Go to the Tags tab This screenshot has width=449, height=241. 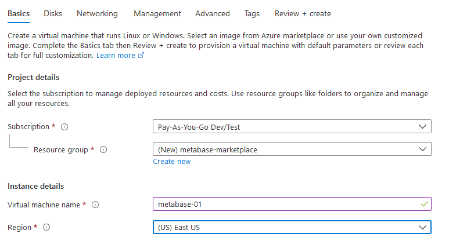click(x=252, y=14)
